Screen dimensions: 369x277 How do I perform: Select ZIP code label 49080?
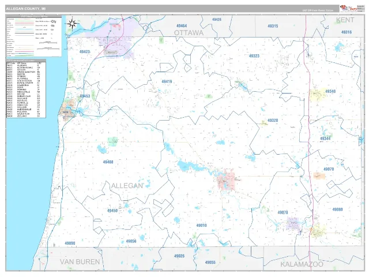click(x=337, y=209)
